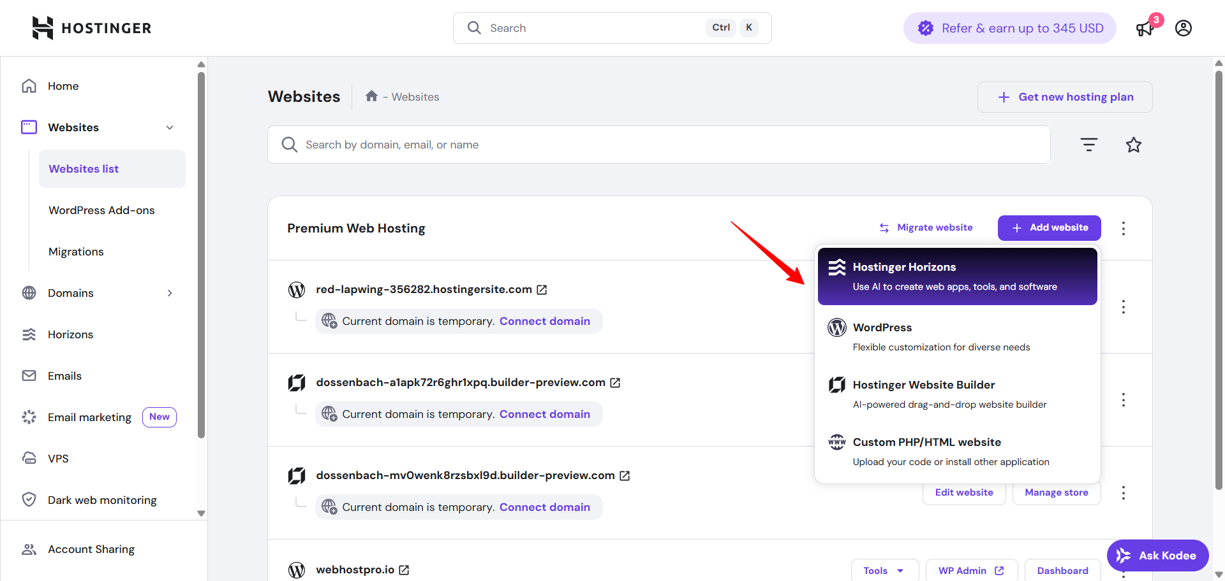Screen dimensions: 1225x581
Task: Click the Emails envelope sidebar icon
Action: 29,376
